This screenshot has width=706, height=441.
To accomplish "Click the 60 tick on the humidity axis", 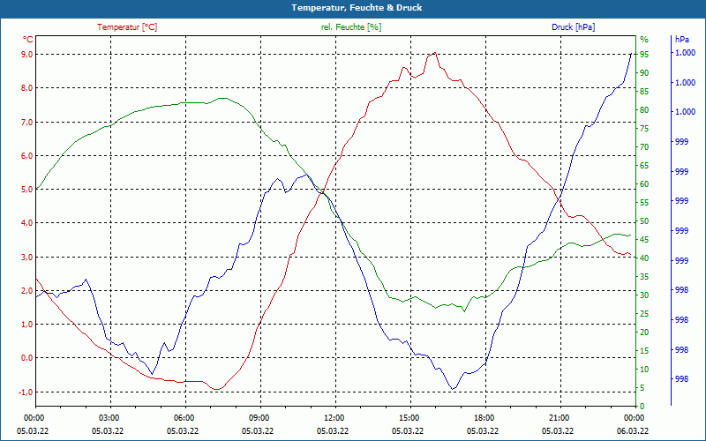I will pyautogui.click(x=644, y=184).
